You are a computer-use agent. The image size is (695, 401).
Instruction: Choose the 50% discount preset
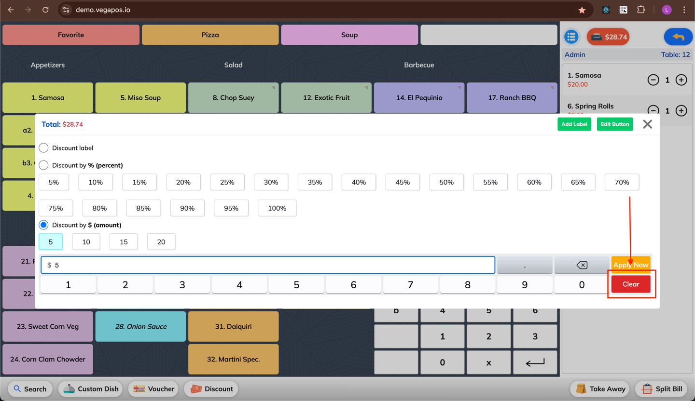coord(446,182)
